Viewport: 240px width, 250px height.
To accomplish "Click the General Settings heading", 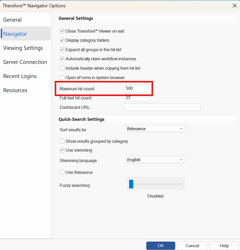I will click(x=76, y=18).
